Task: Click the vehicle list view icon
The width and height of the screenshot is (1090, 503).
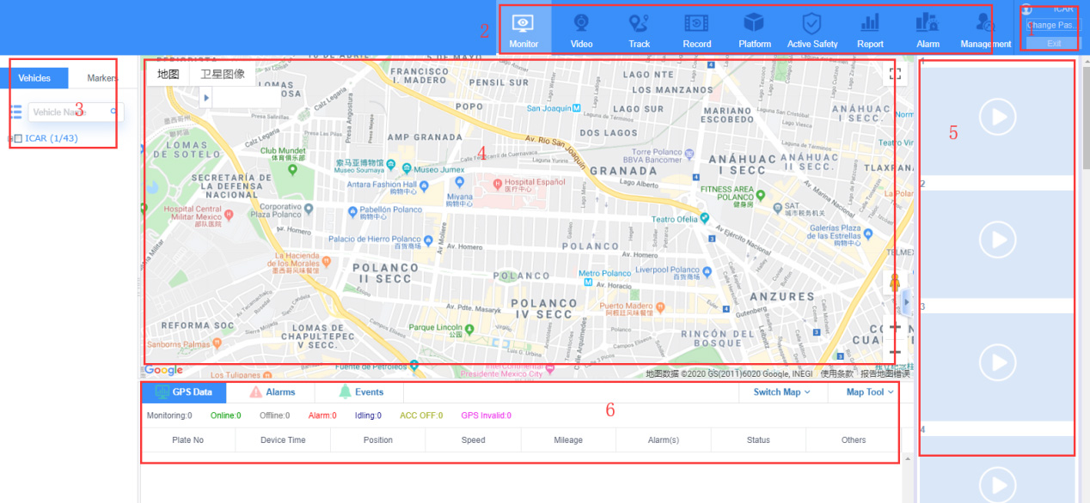Action: (x=16, y=112)
